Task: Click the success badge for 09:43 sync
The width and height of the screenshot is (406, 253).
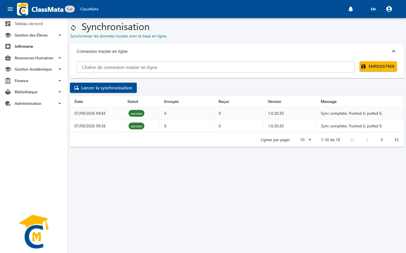Action: pyautogui.click(x=136, y=113)
